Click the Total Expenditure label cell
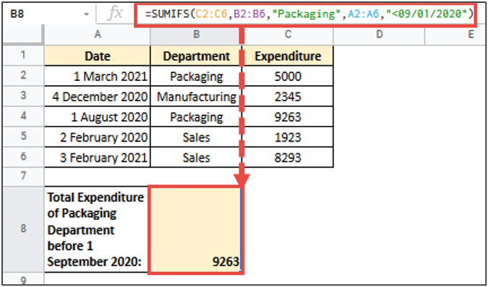 point(96,229)
